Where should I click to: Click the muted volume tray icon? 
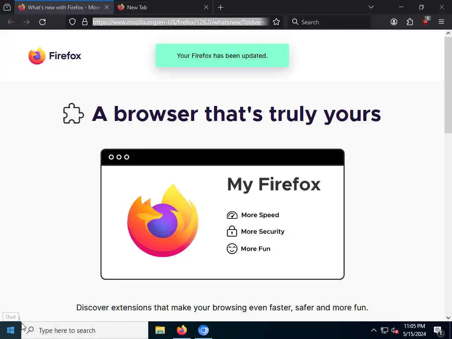point(395,330)
